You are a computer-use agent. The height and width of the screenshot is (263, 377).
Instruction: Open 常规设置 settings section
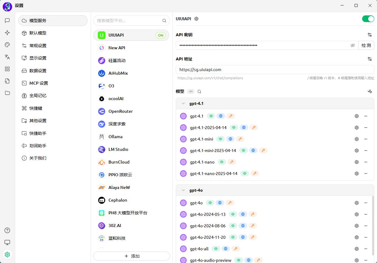click(53, 46)
